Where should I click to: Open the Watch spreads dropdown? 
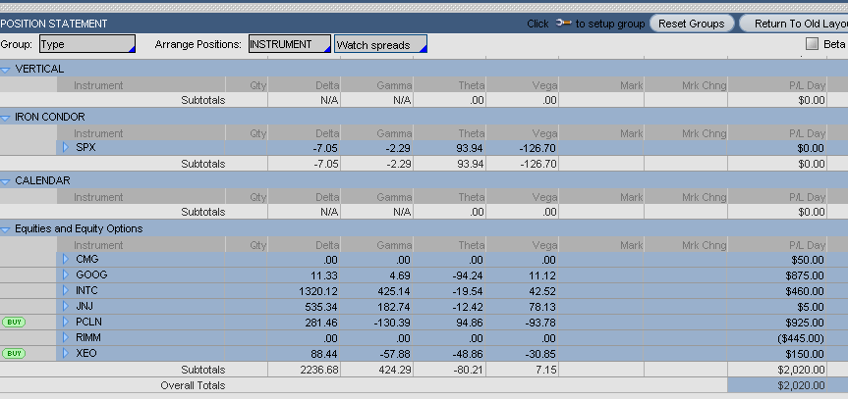(380, 44)
